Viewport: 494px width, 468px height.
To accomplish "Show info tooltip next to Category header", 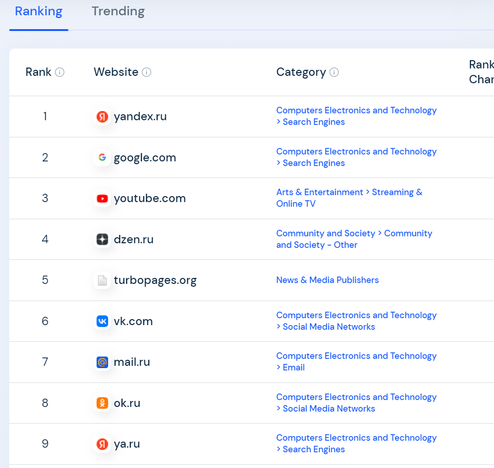I will tap(334, 72).
